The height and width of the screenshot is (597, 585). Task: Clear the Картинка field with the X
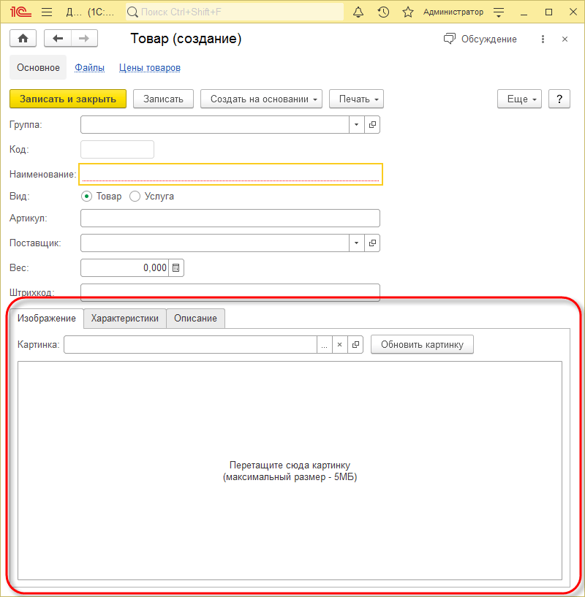point(339,345)
